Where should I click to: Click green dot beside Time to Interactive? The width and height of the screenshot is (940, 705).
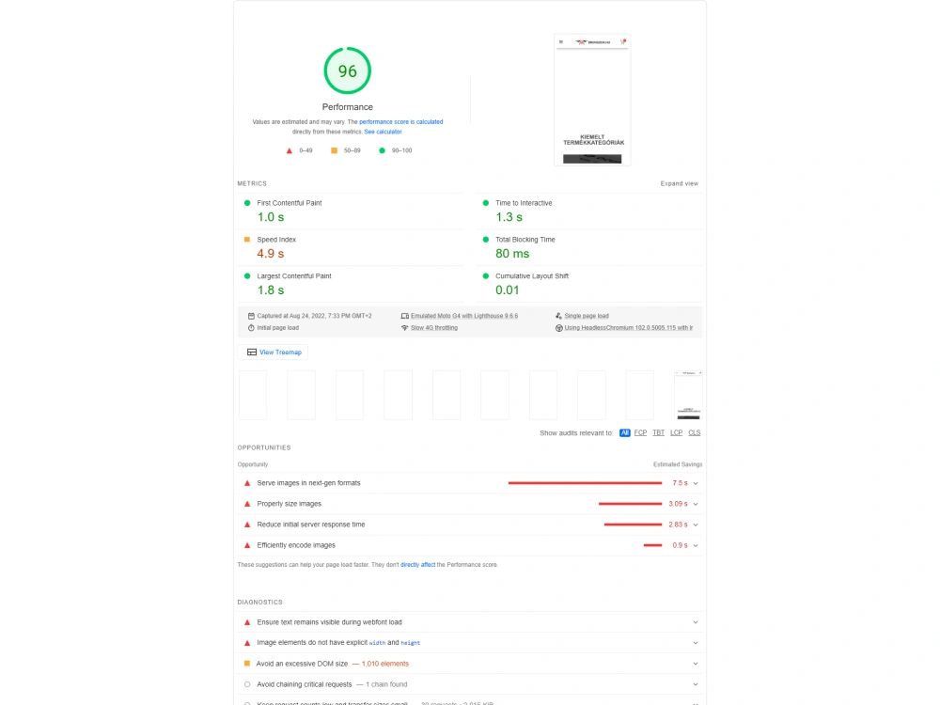pyautogui.click(x=486, y=203)
